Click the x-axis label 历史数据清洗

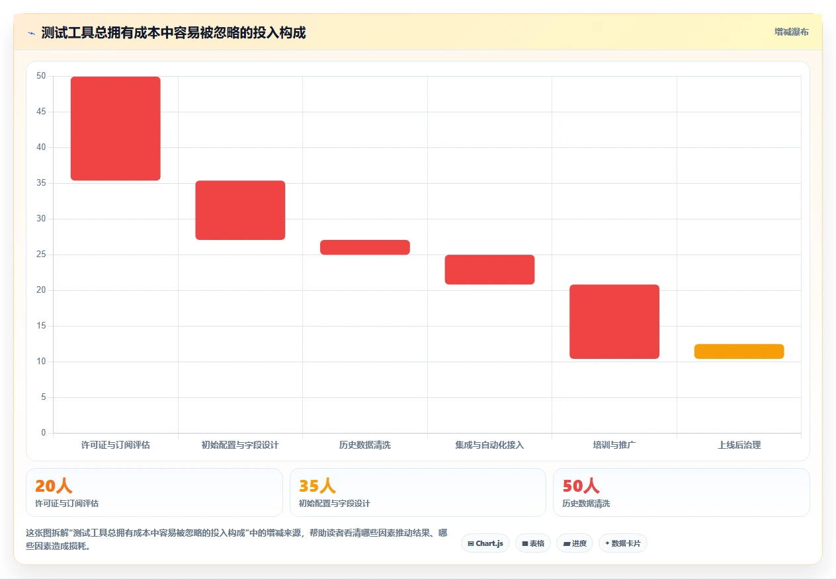pos(365,445)
